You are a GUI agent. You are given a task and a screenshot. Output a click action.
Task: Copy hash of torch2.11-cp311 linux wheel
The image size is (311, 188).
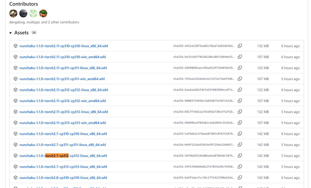coord(240,68)
